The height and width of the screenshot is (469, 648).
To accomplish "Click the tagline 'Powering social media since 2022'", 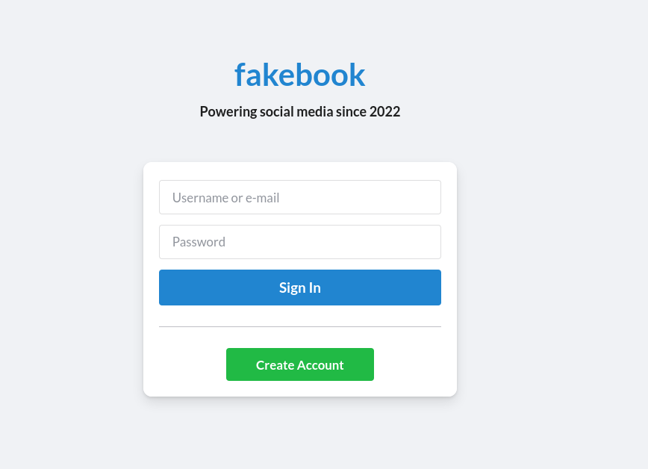I will [299, 112].
